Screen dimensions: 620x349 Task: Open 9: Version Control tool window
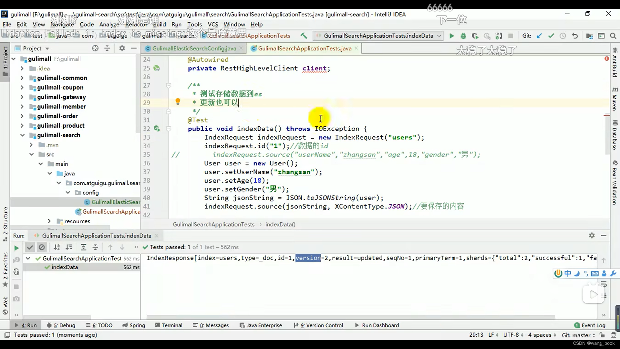[318, 325]
